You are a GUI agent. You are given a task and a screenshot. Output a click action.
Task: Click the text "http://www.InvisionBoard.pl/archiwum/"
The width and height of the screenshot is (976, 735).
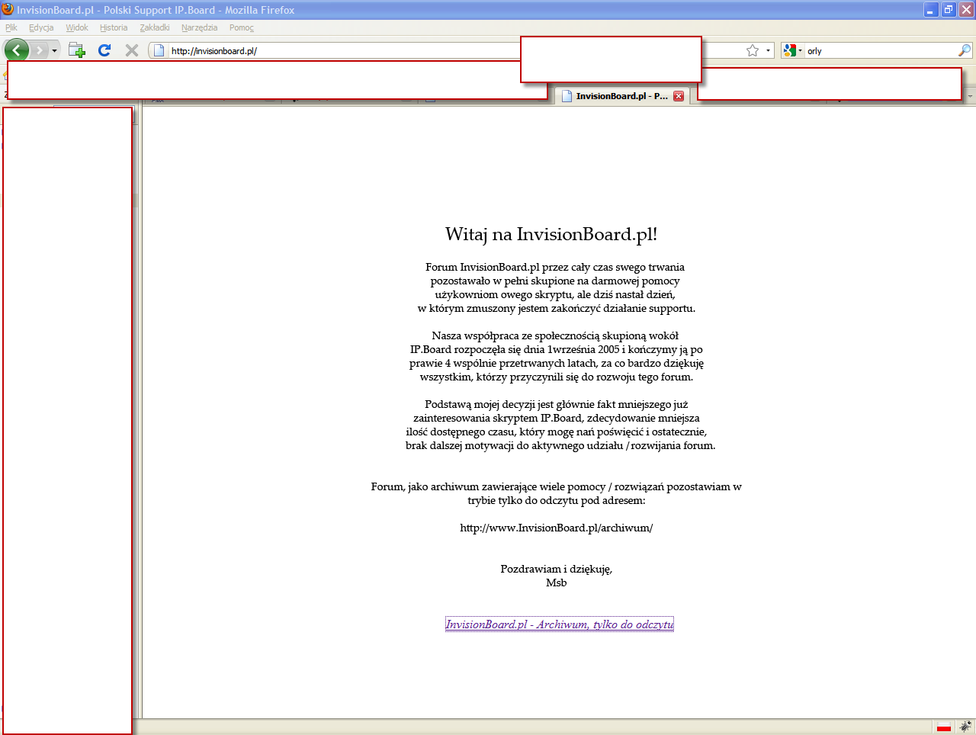pos(557,528)
